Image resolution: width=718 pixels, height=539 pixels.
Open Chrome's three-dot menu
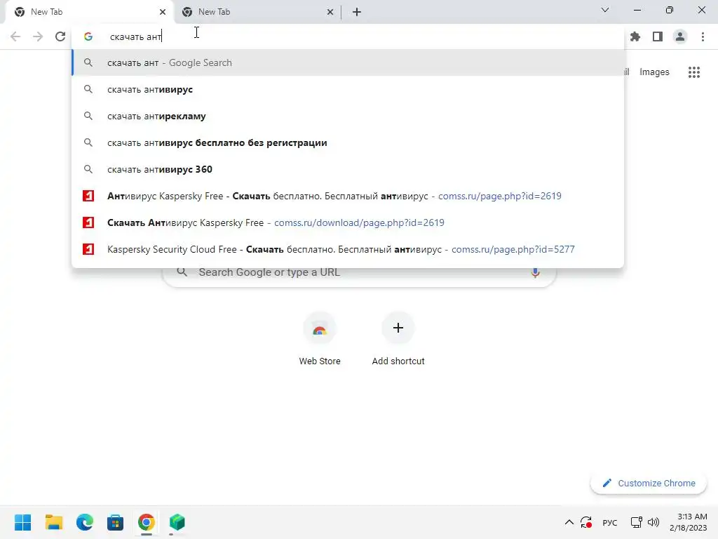(x=703, y=36)
